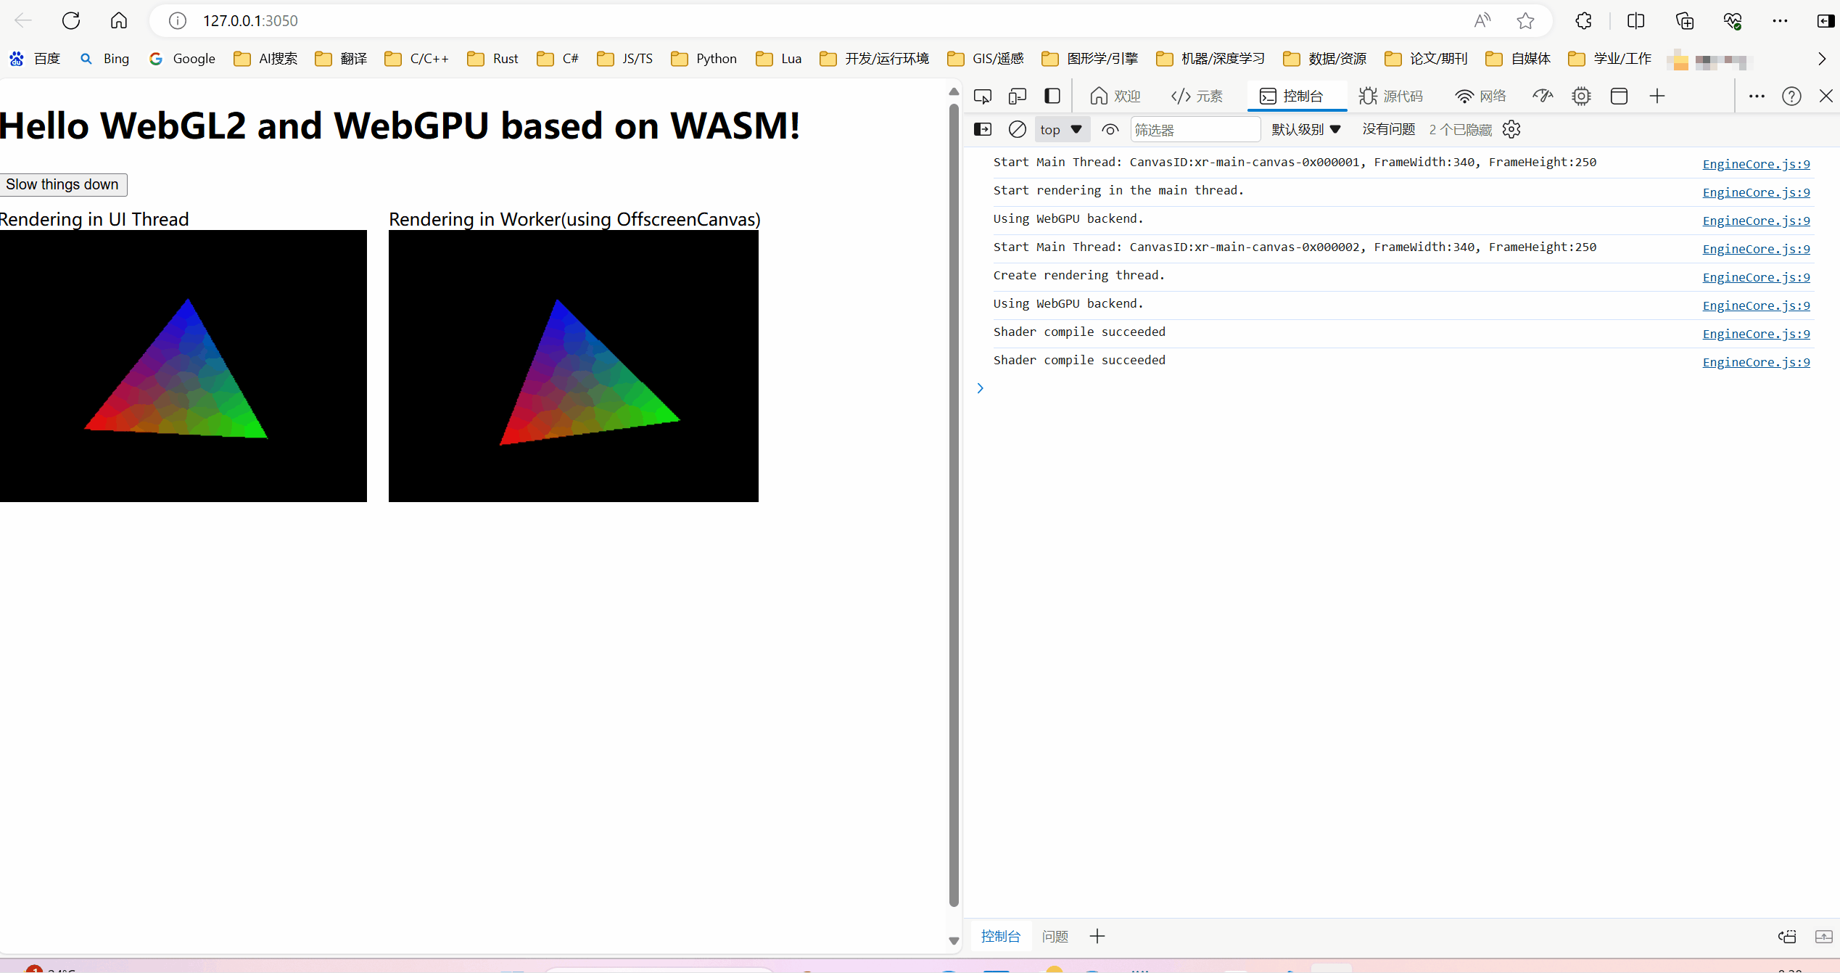
Task: Click the add new tab plus button
Action: (x=1657, y=97)
